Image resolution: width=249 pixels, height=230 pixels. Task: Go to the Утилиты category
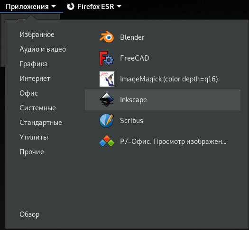[34, 137]
